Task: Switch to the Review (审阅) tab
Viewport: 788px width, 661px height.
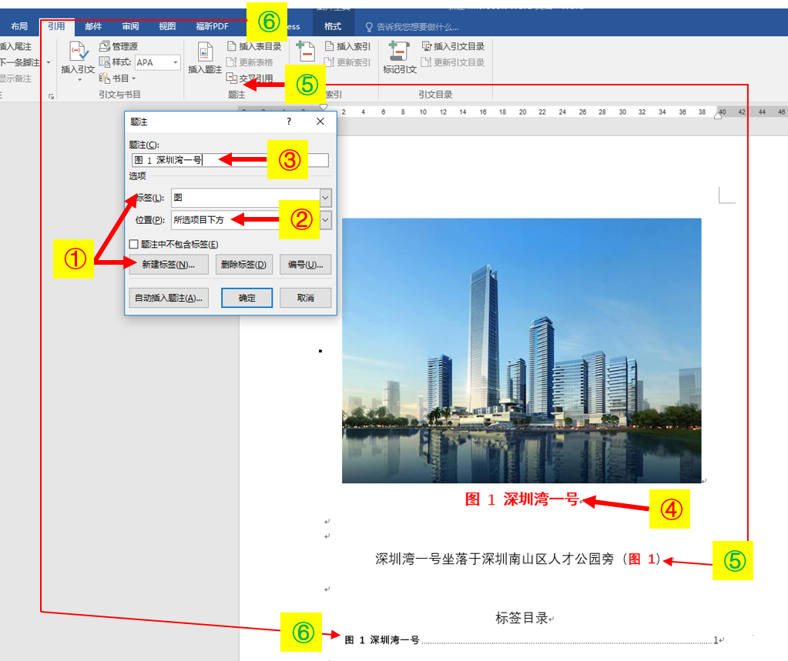Action: (130, 26)
